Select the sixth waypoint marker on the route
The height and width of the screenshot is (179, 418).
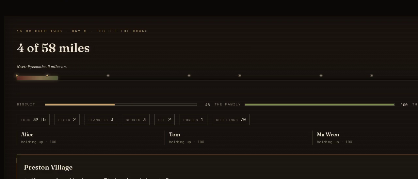(321, 76)
